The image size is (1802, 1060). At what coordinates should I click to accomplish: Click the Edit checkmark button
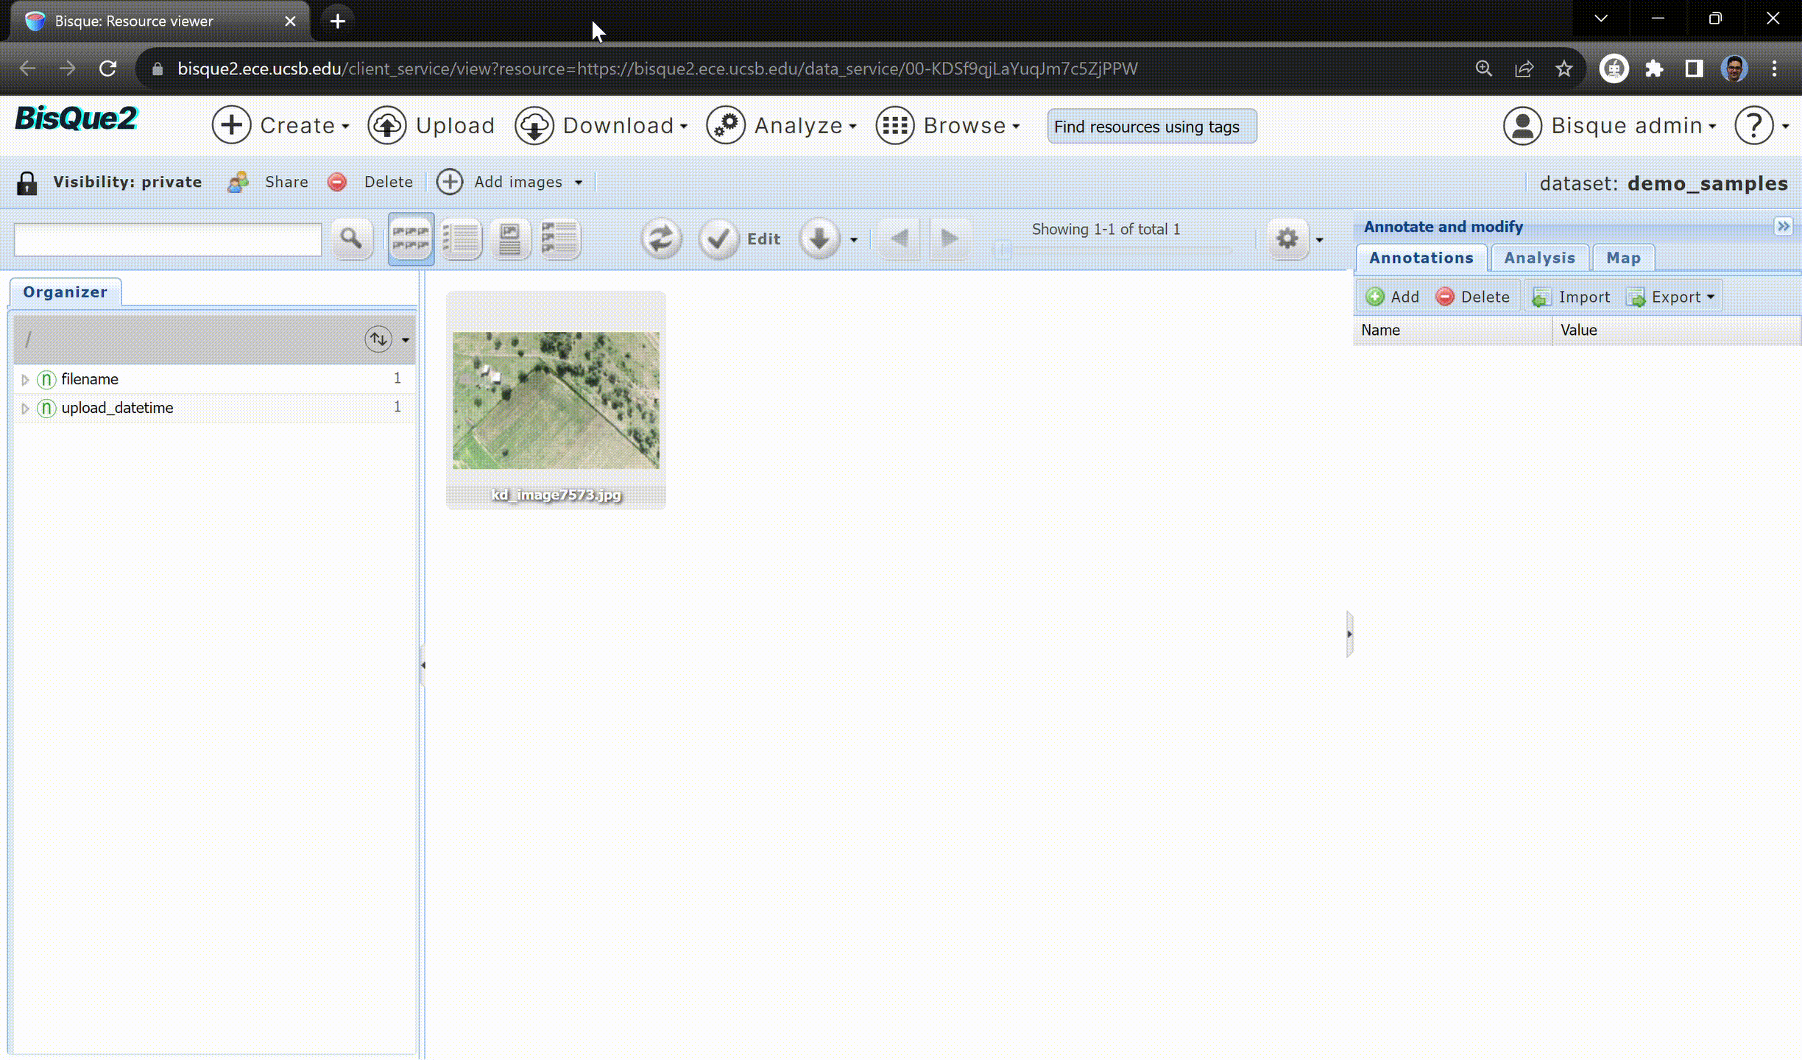(718, 239)
